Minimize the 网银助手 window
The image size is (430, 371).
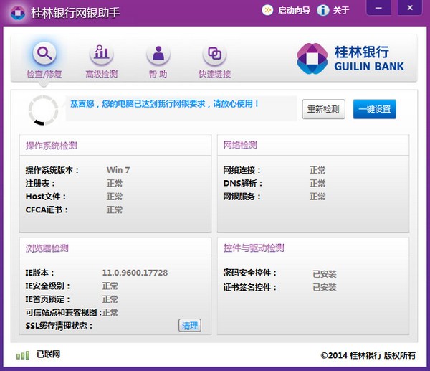378,8
